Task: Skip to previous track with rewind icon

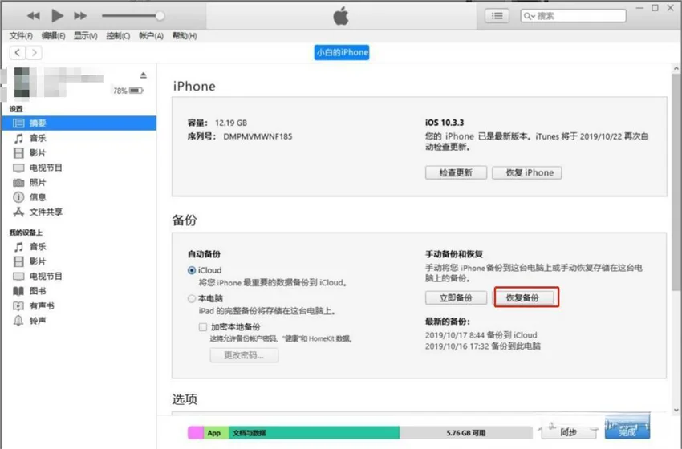Action: (x=33, y=16)
